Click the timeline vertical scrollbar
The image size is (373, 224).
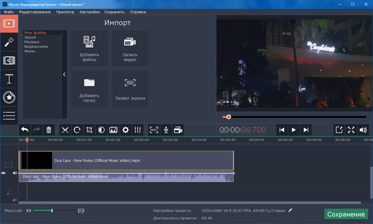pos(371,182)
